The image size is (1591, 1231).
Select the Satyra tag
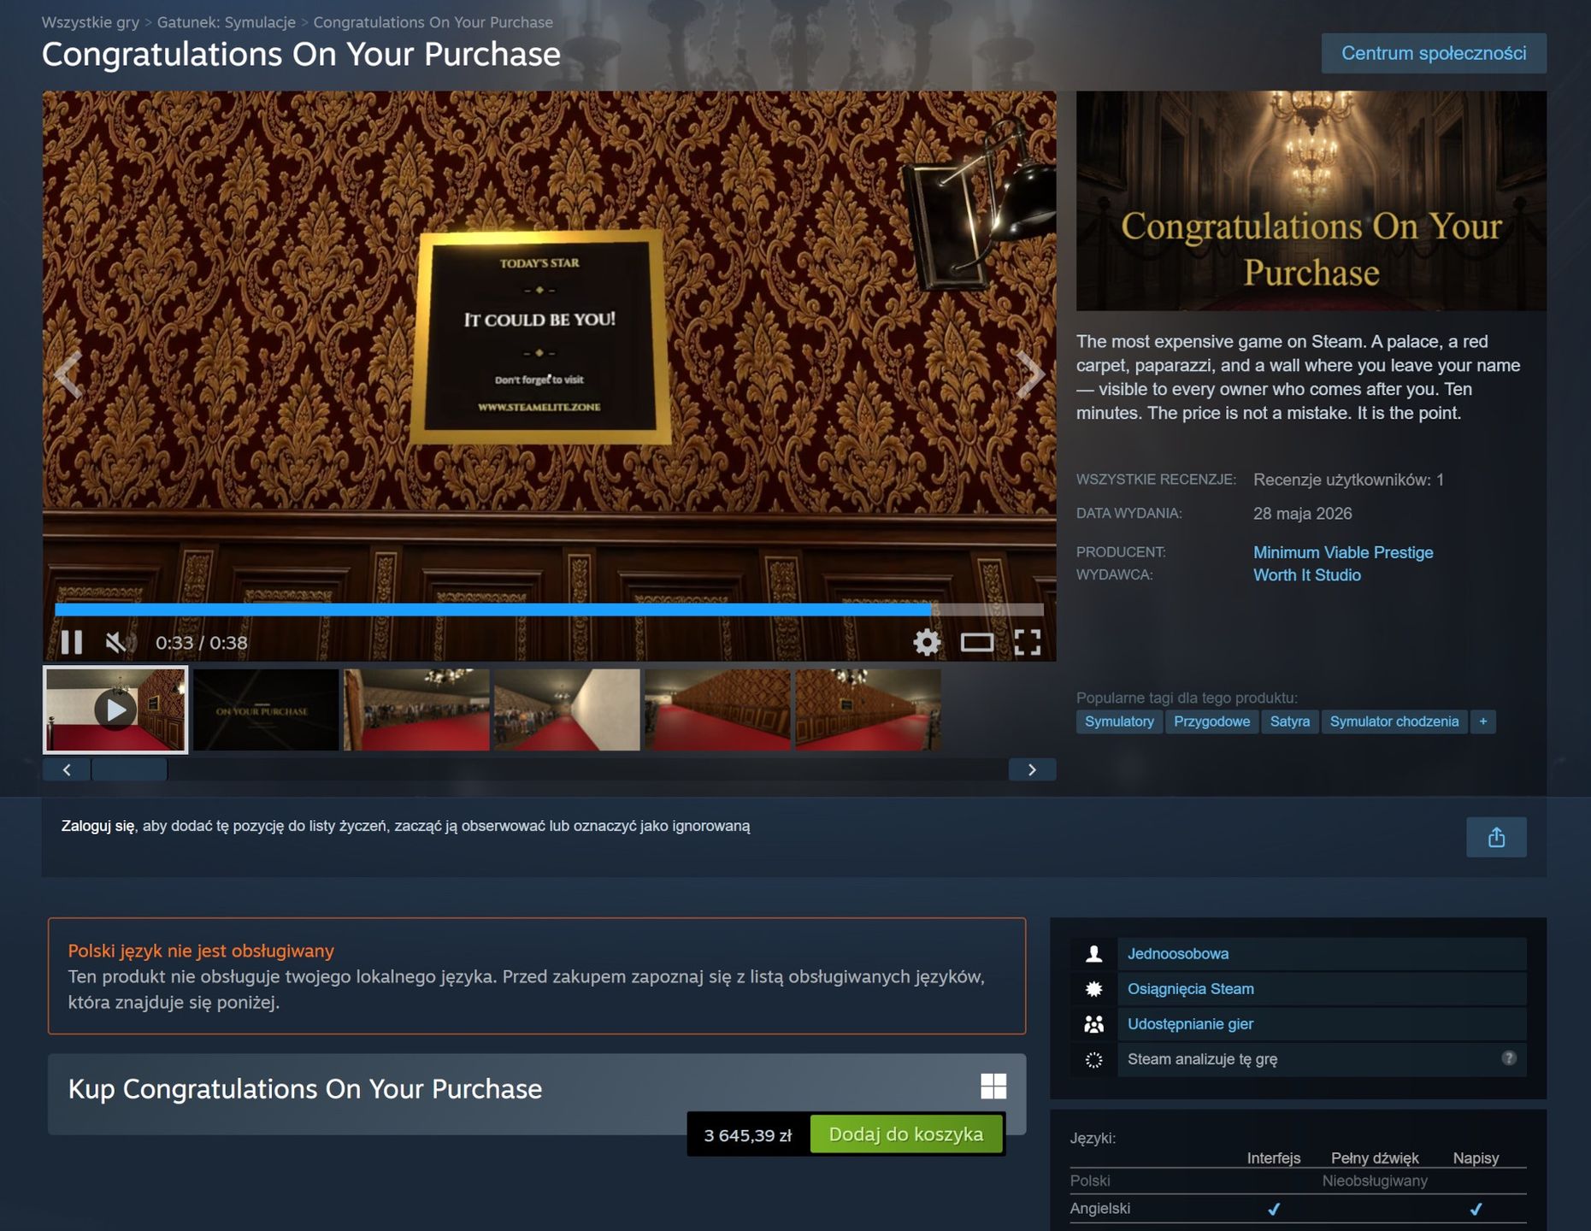(1290, 722)
